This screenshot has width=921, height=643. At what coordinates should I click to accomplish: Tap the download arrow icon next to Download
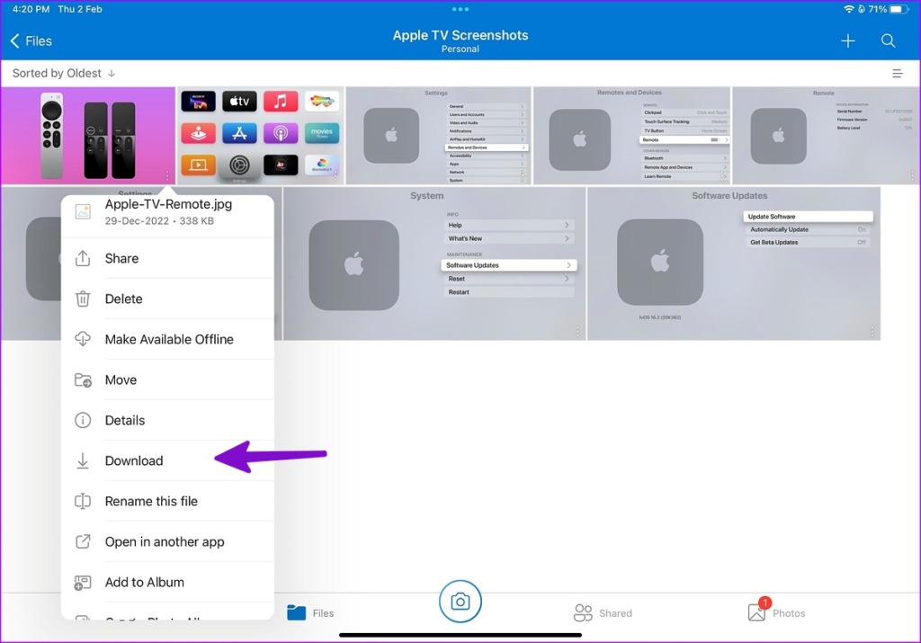83,460
